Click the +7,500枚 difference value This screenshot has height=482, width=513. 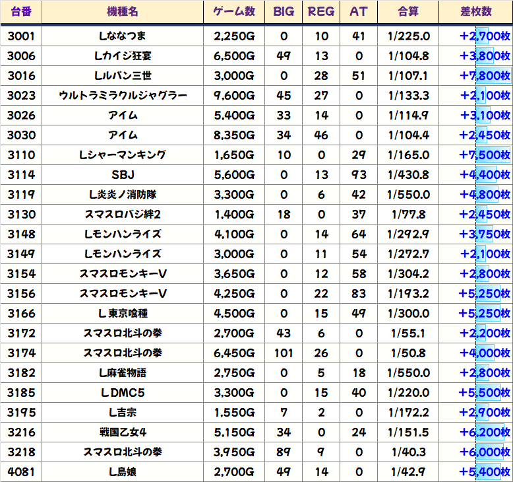pos(485,155)
